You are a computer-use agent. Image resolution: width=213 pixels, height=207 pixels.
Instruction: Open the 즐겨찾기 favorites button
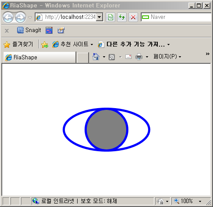click(18, 44)
